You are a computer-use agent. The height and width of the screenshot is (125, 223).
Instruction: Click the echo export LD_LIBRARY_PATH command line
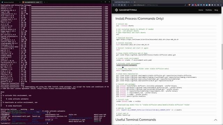pos(149,110)
